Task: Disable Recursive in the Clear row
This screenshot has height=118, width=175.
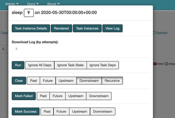Action: tap(112, 81)
